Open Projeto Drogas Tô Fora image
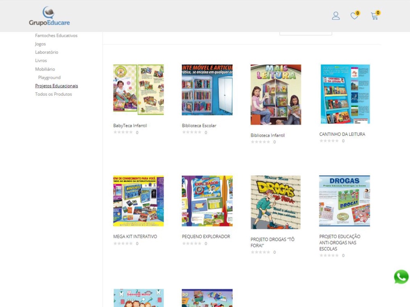Screen dimensions: 410x307 (276, 202)
